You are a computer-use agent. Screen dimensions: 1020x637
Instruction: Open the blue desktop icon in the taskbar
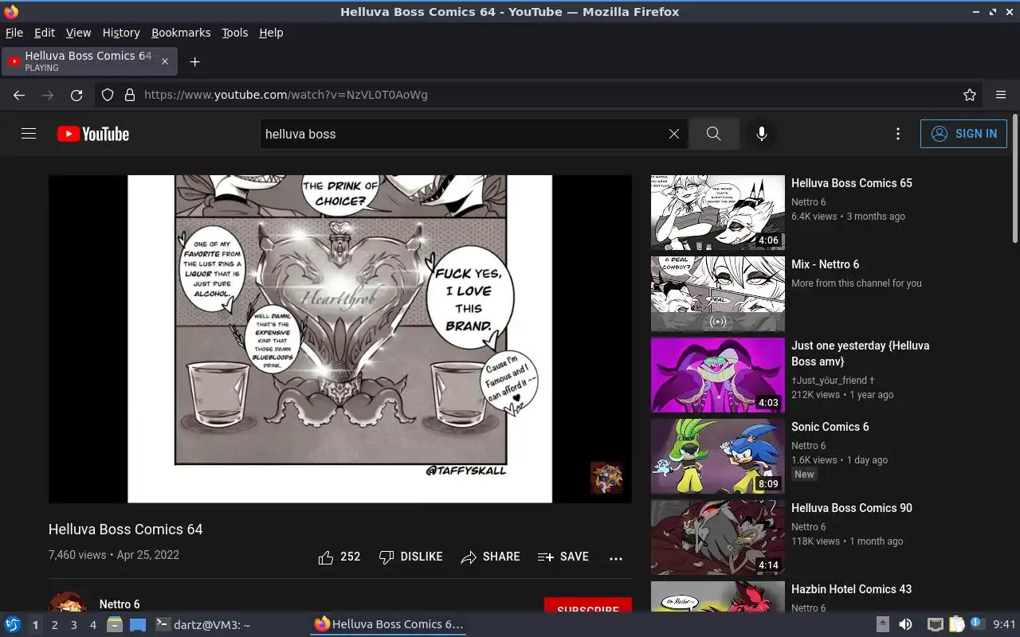(137, 624)
